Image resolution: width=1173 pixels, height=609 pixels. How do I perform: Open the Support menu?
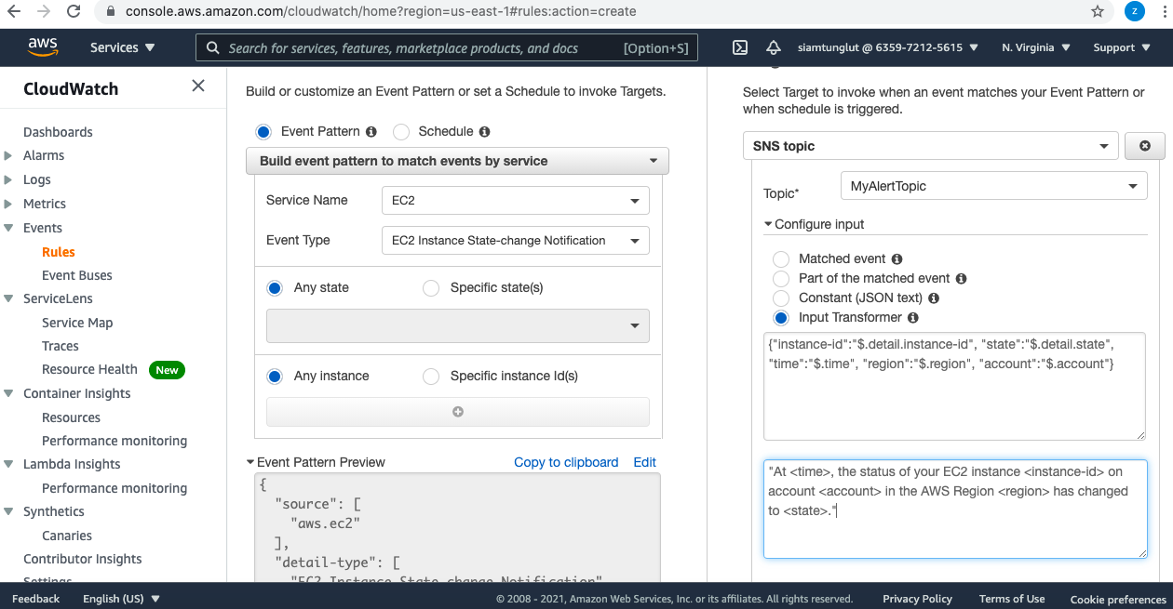(x=1121, y=47)
